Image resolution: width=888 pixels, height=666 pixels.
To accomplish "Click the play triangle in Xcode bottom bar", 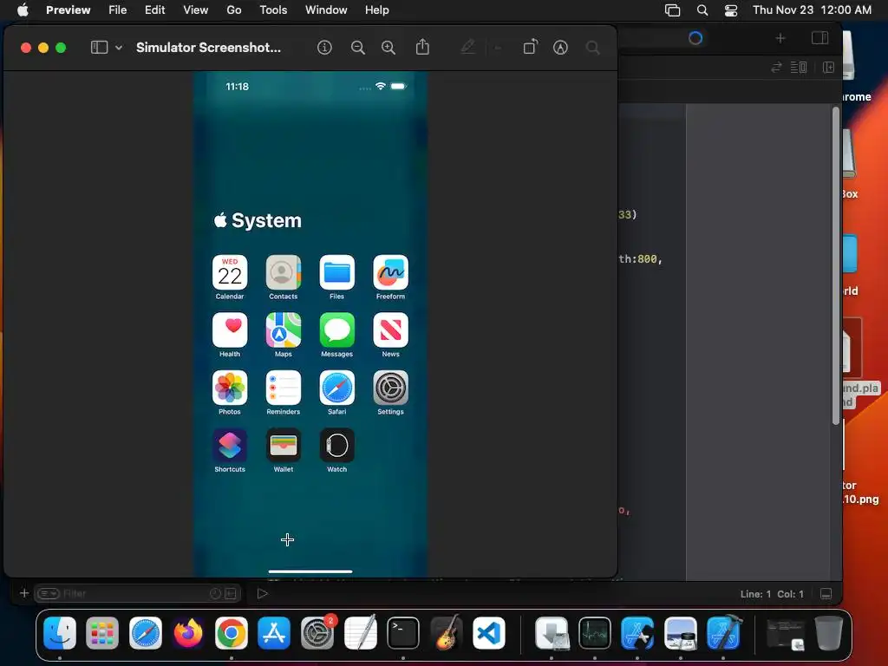I will click(x=262, y=593).
